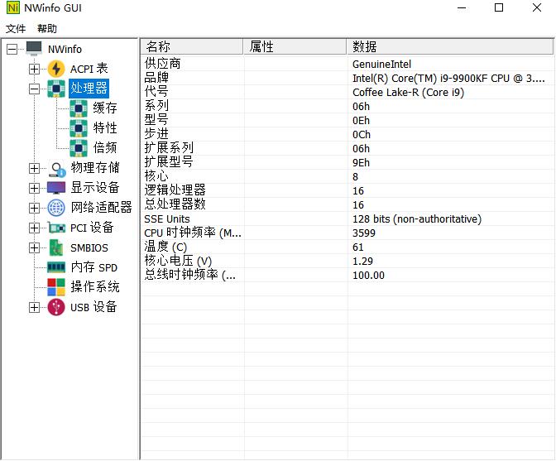Click the GenuineIntel value
The image size is (556, 461).
point(381,65)
